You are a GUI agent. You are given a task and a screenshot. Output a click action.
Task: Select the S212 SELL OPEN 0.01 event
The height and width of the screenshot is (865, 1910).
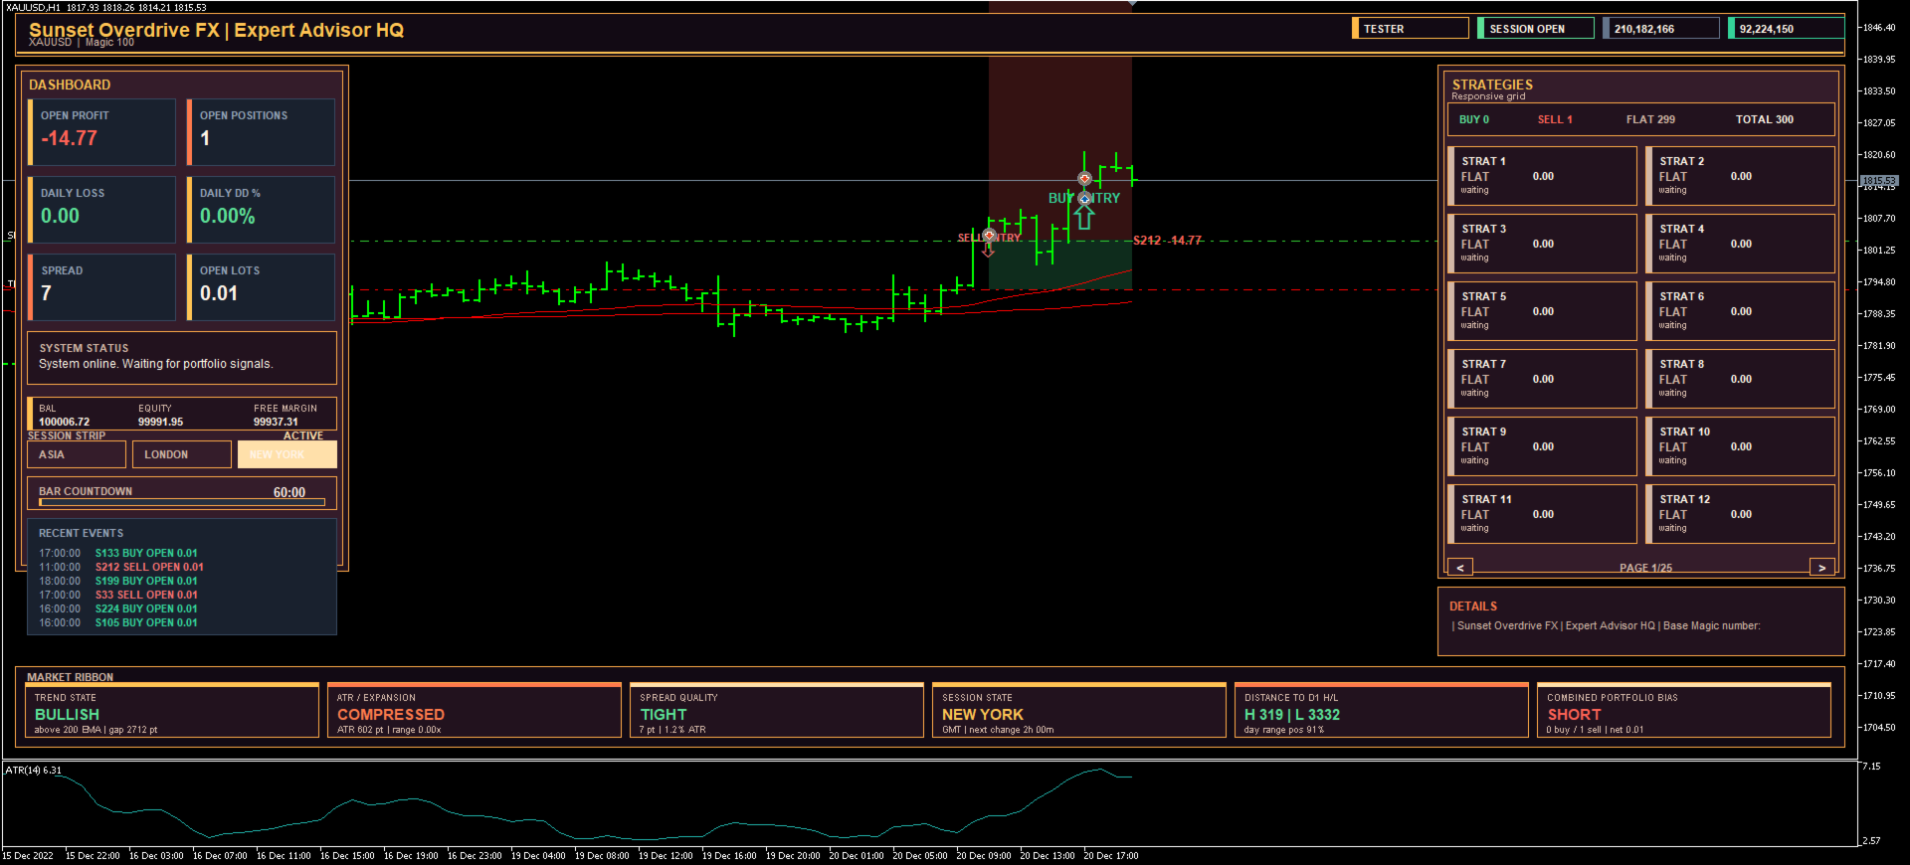tap(149, 567)
